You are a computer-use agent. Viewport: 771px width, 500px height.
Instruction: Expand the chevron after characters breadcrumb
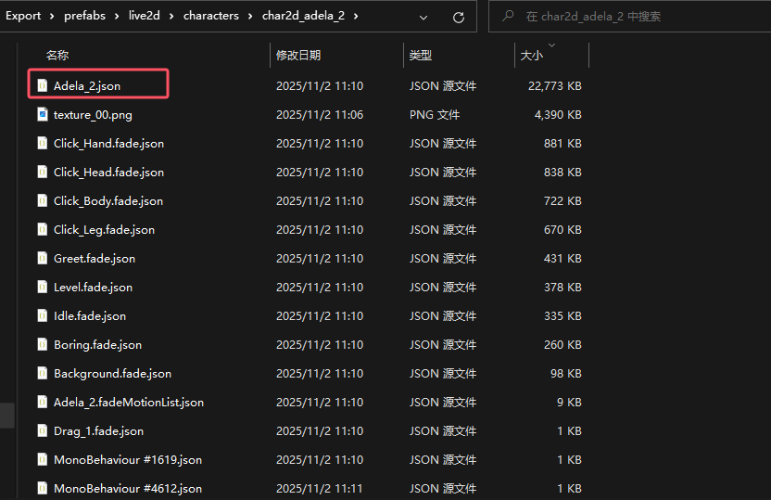[x=250, y=17]
